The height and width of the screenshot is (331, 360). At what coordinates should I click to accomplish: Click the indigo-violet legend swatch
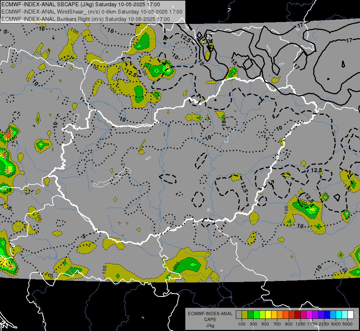point(321,315)
